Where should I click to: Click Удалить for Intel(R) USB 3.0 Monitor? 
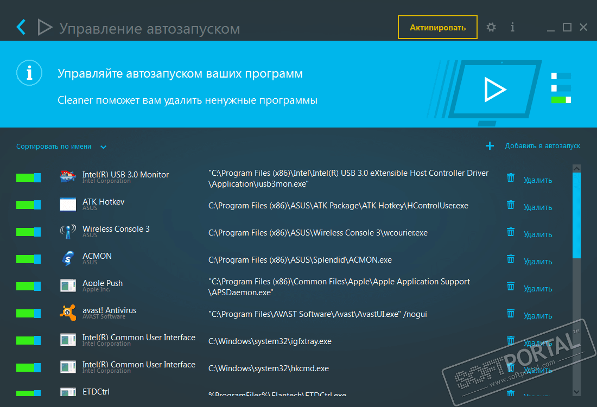[x=538, y=180]
